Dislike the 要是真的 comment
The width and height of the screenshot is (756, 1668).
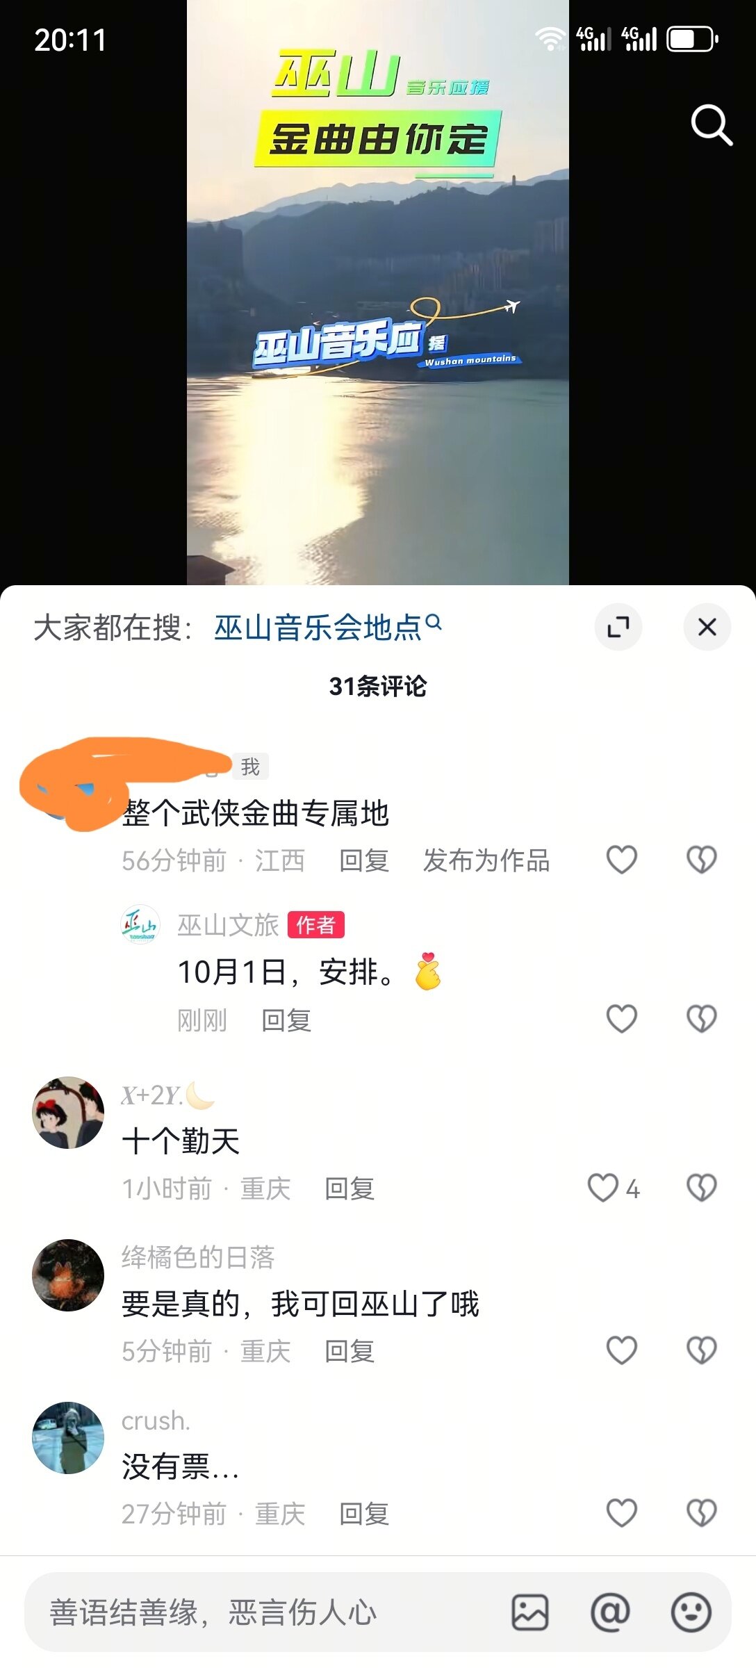[702, 1350]
